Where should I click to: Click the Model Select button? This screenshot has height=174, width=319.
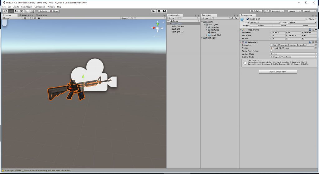(261, 26)
